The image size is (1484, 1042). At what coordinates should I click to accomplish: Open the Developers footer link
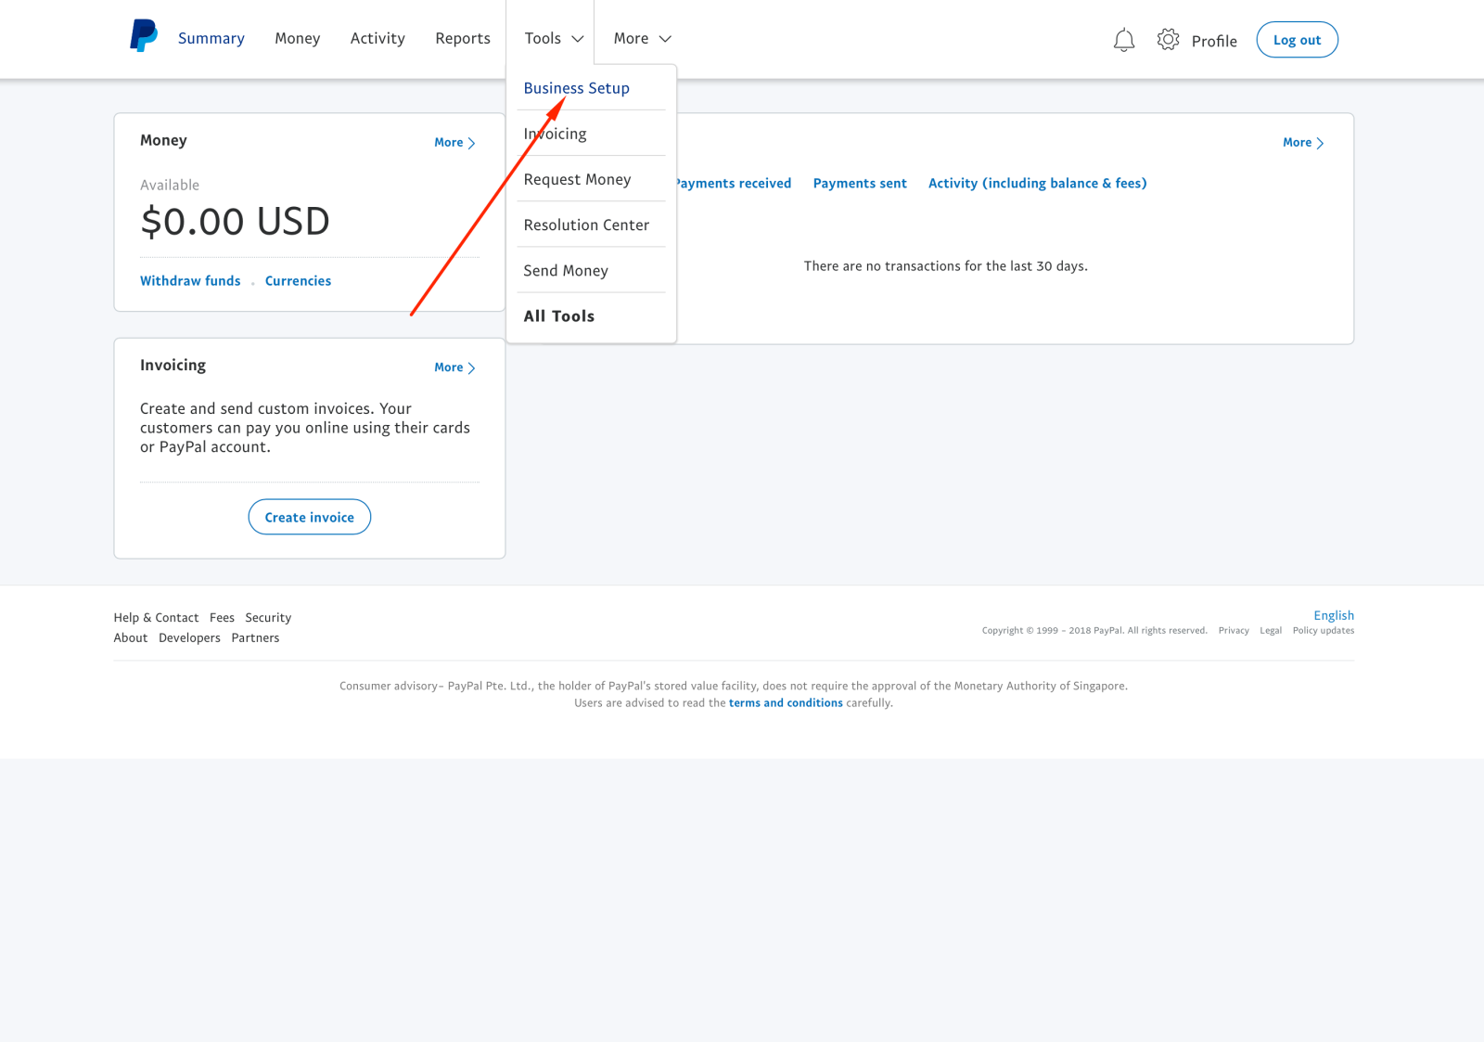[x=189, y=637]
